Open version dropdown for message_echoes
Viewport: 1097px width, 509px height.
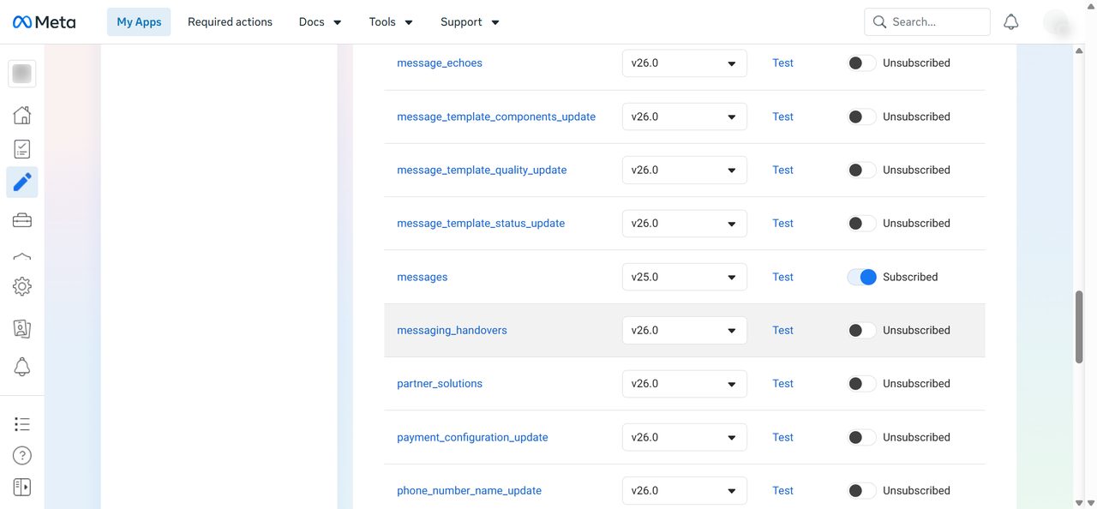[685, 63]
